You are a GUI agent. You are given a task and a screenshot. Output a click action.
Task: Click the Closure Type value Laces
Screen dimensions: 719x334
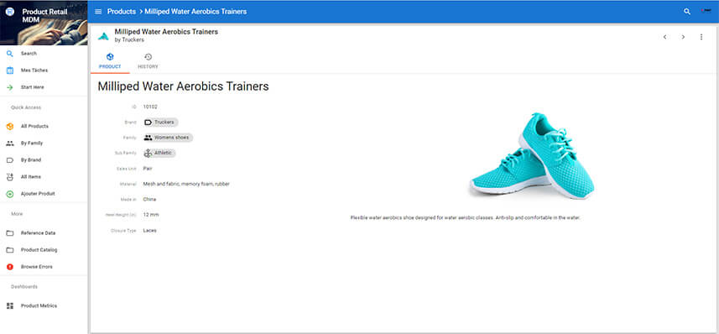pyautogui.click(x=149, y=230)
